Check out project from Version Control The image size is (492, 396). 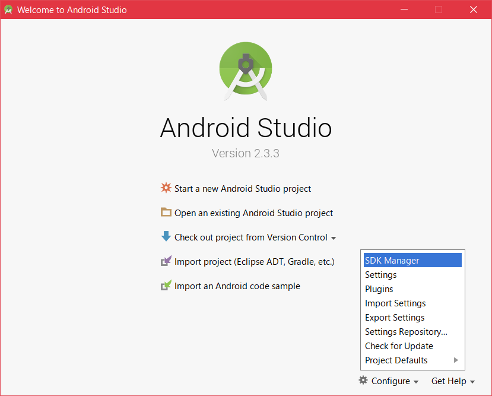(x=250, y=237)
